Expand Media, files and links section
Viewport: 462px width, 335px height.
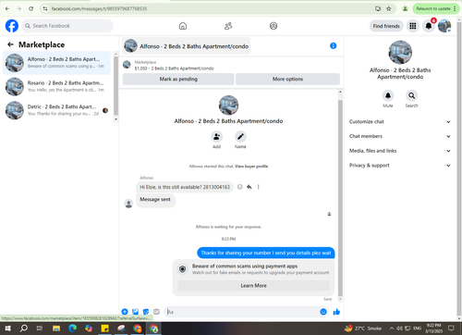(400, 151)
